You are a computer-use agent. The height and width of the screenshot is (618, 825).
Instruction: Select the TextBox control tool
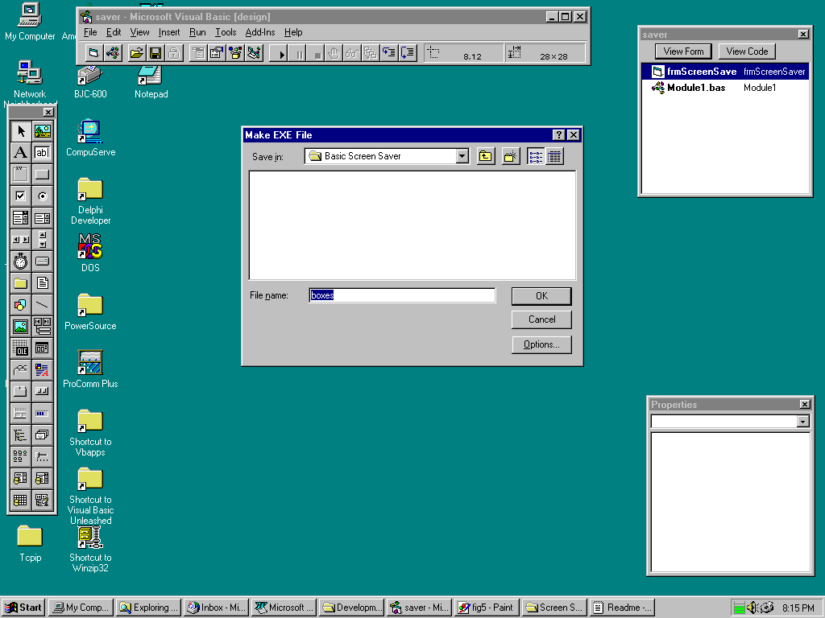tap(42, 152)
